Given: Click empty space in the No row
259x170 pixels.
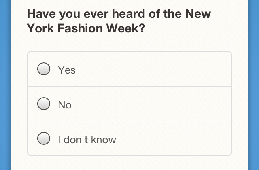Looking at the screenshot, I should pyautogui.click(x=149, y=104).
